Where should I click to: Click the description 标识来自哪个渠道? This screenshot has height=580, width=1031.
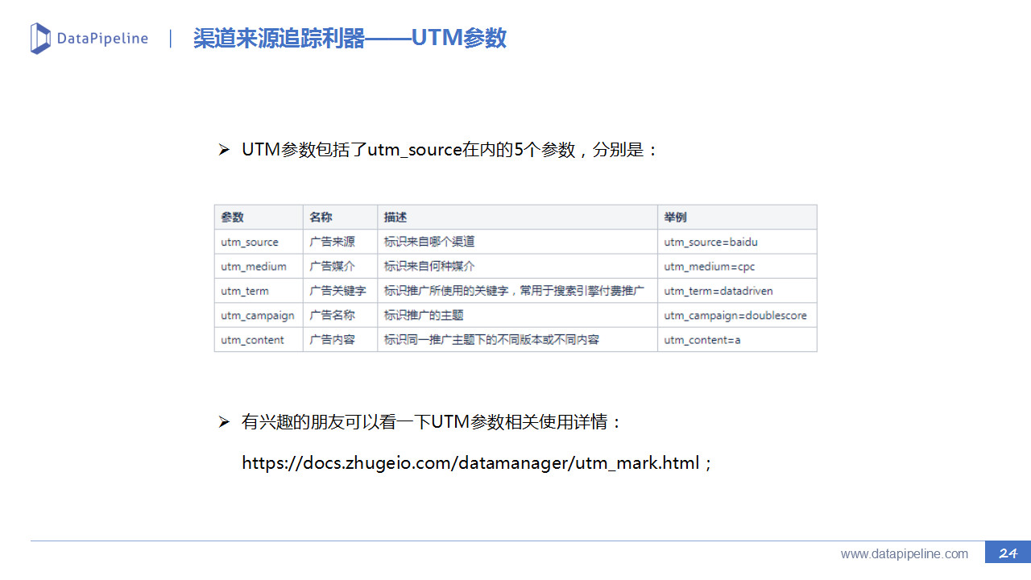(x=429, y=242)
